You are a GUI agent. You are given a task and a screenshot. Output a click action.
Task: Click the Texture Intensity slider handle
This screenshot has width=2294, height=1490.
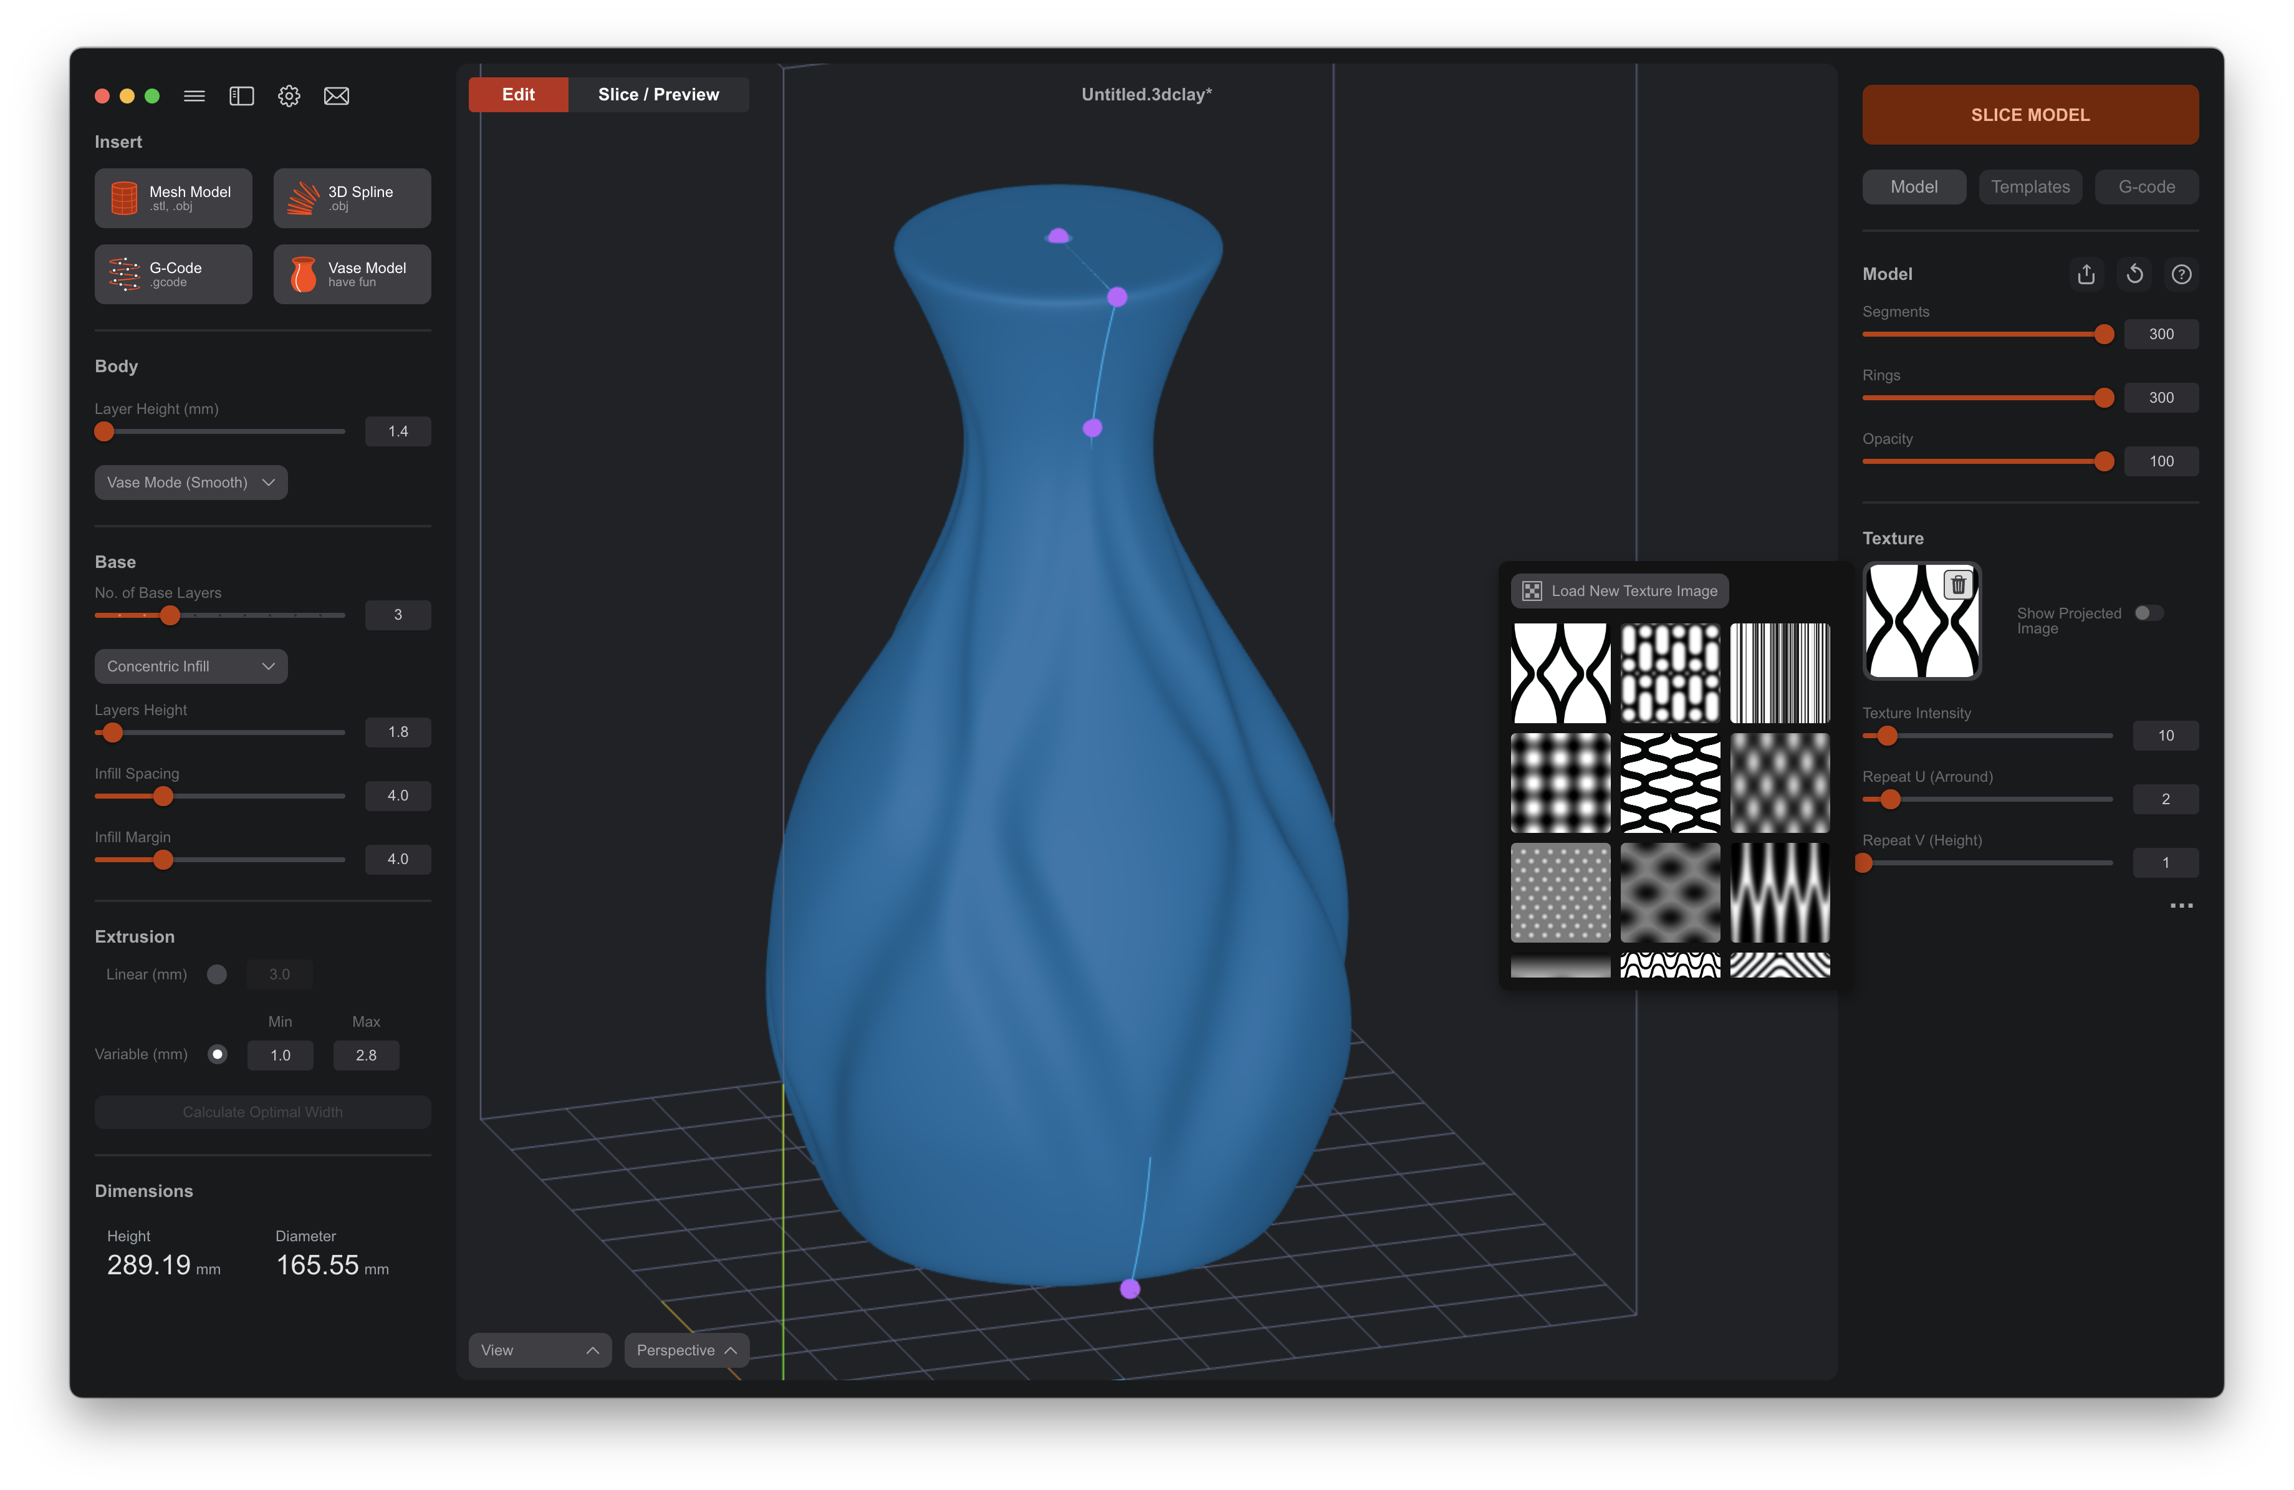coord(1887,736)
